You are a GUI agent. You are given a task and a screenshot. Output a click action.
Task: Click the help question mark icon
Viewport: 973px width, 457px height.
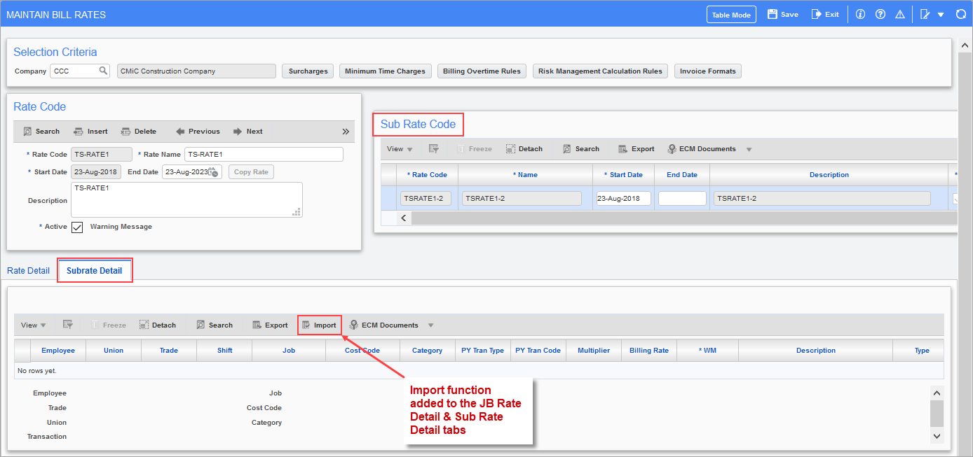880,15
